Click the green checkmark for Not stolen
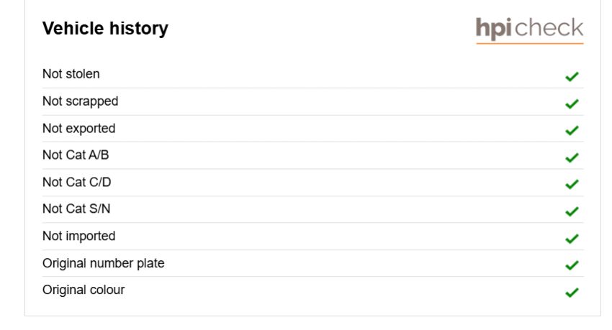Screen dimensions: 612x330 click(572, 77)
